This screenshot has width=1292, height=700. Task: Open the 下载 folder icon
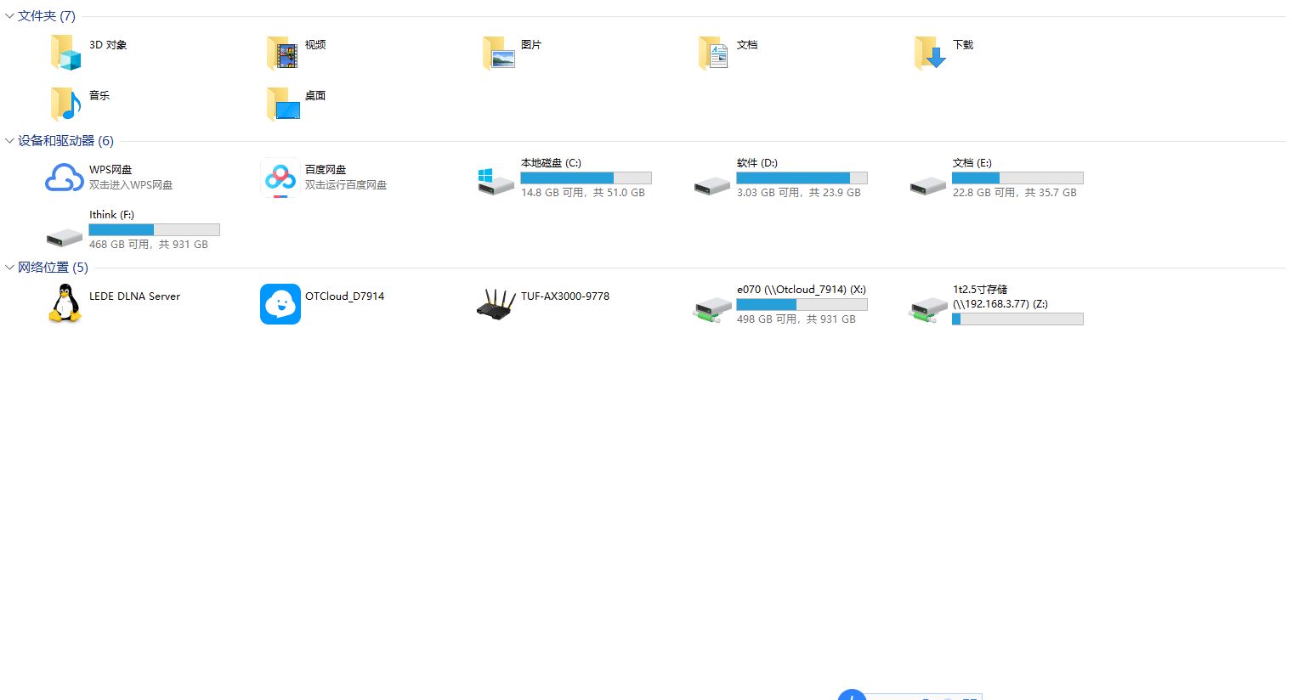click(x=931, y=53)
